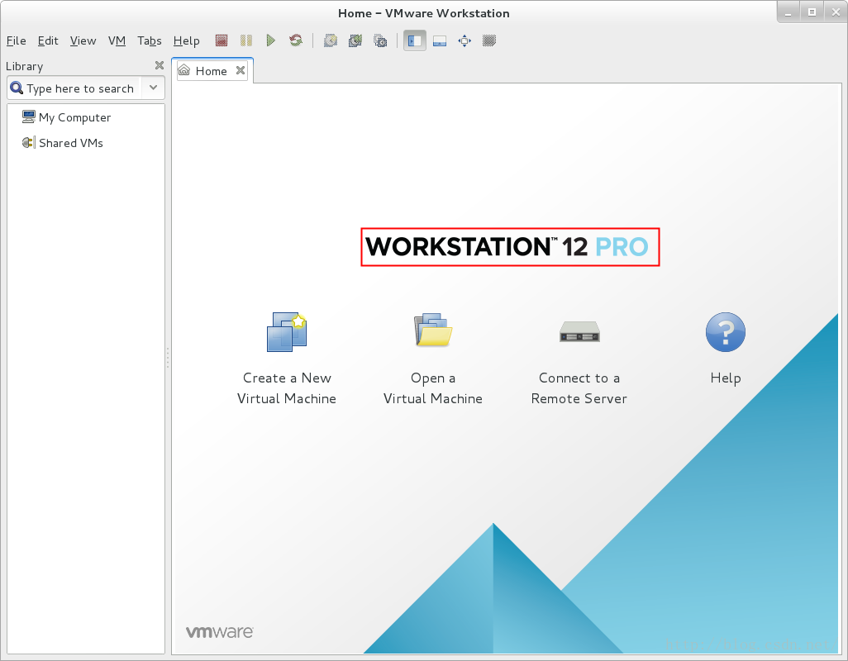The height and width of the screenshot is (661, 848).
Task: Open the VM menu
Action: (117, 40)
